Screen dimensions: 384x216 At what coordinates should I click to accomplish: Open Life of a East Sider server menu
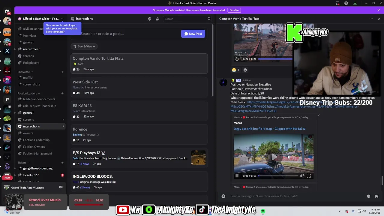(x=40, y=19)
